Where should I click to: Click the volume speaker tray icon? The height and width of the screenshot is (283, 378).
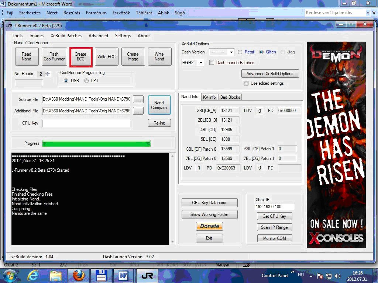[x=337, y=276]
